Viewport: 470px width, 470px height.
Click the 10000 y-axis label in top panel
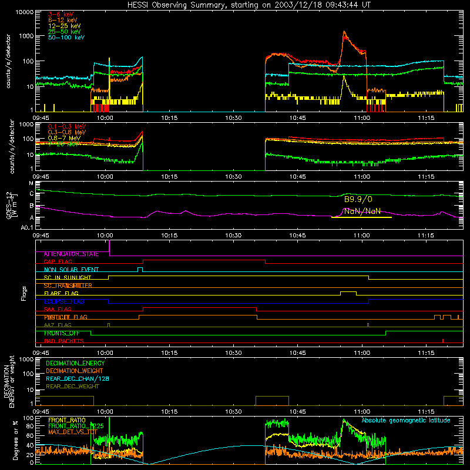point(25,12)
